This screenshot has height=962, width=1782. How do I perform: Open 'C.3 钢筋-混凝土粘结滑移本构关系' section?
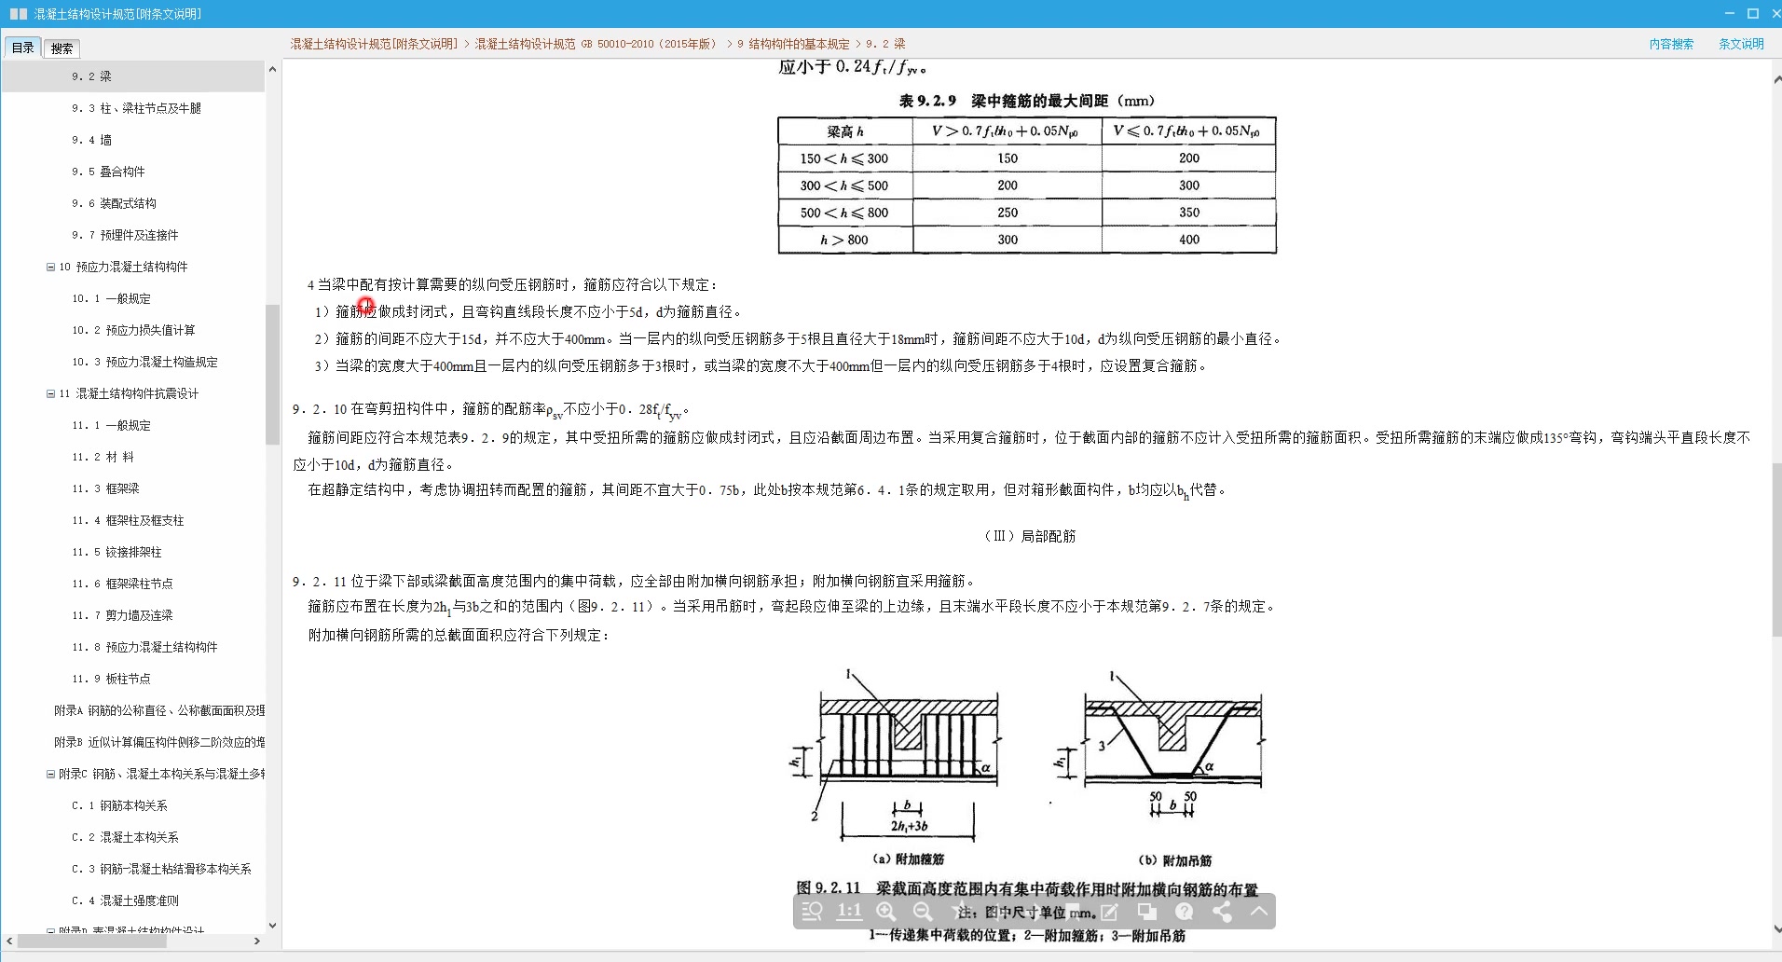point(161,869)
